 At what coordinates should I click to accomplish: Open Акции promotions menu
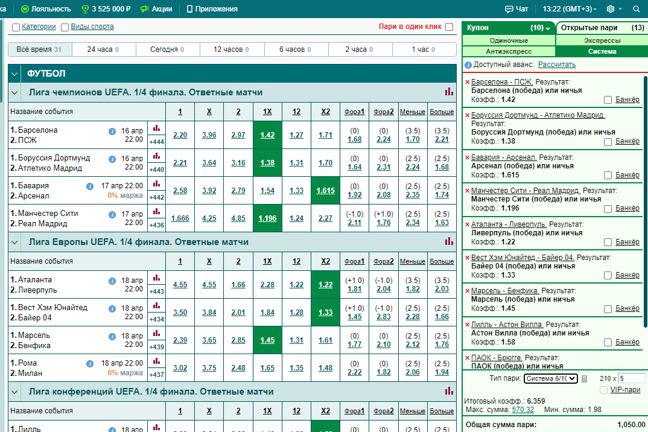pos(156,8)
